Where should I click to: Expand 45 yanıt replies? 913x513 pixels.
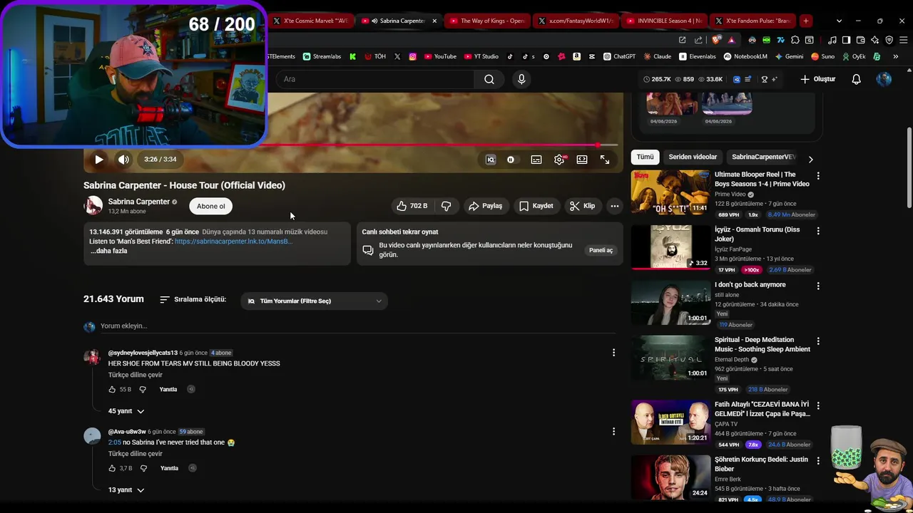coord(126,411)
